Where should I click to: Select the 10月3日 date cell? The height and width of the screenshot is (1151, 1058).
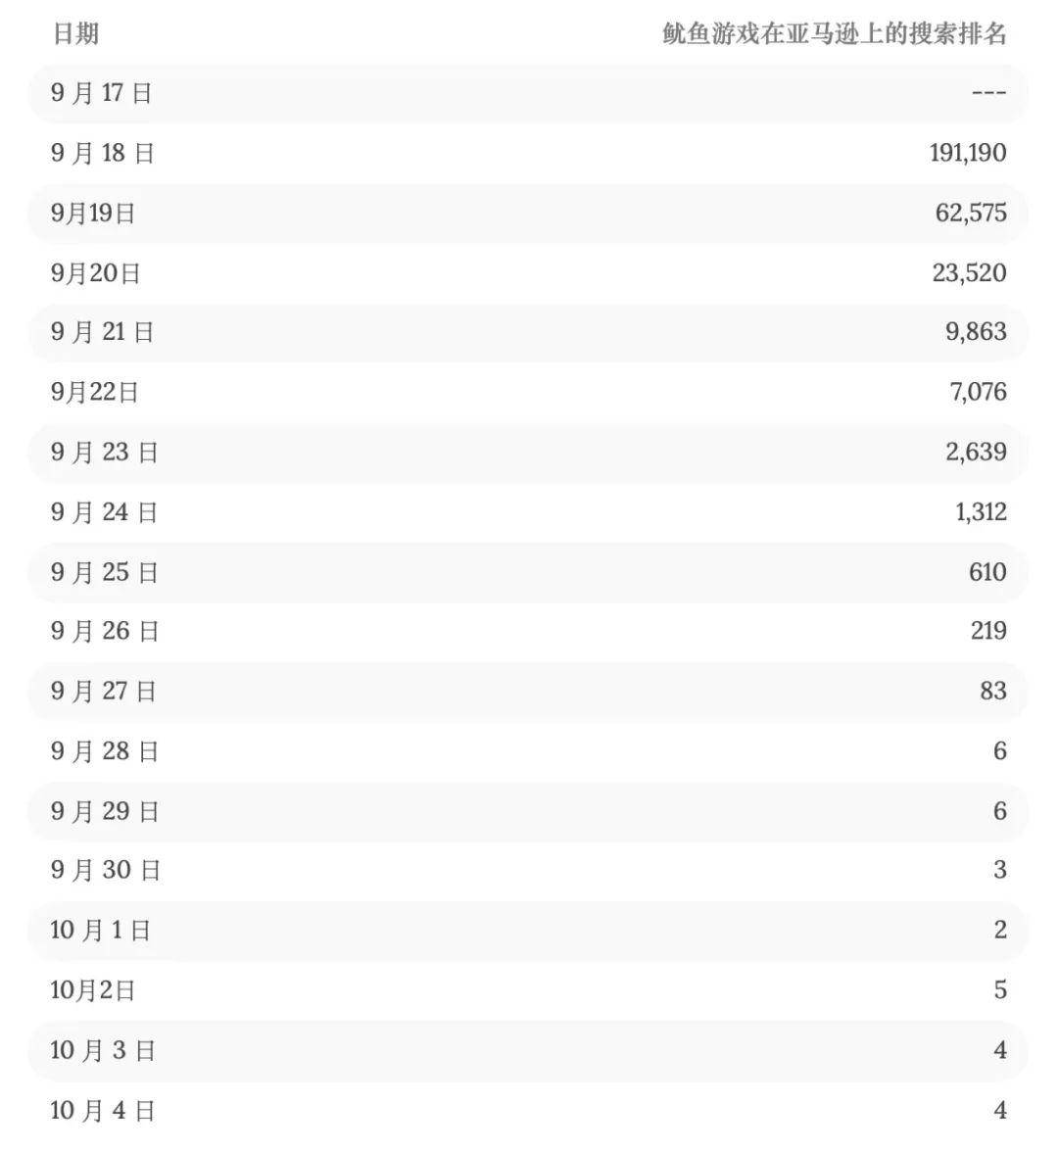click(103, 1051)
